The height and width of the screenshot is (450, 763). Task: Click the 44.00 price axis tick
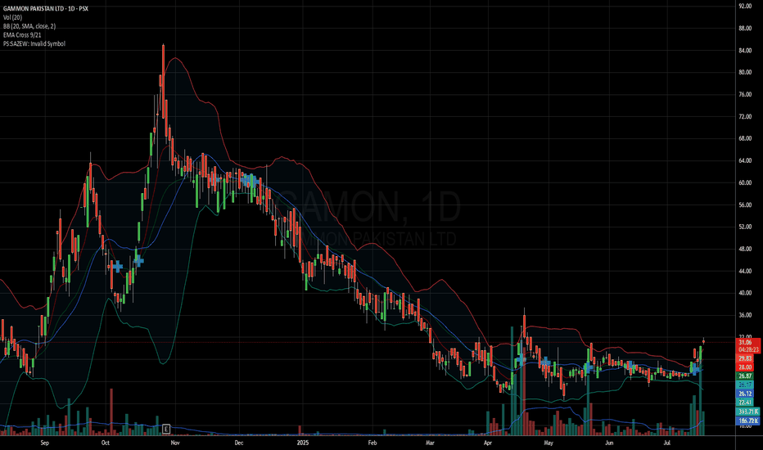pyautogui.click(x=745, y=271)
